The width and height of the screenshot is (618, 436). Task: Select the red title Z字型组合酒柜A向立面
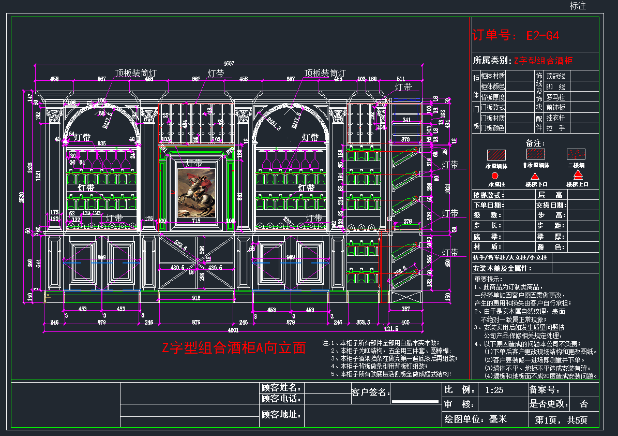(234, 347)
